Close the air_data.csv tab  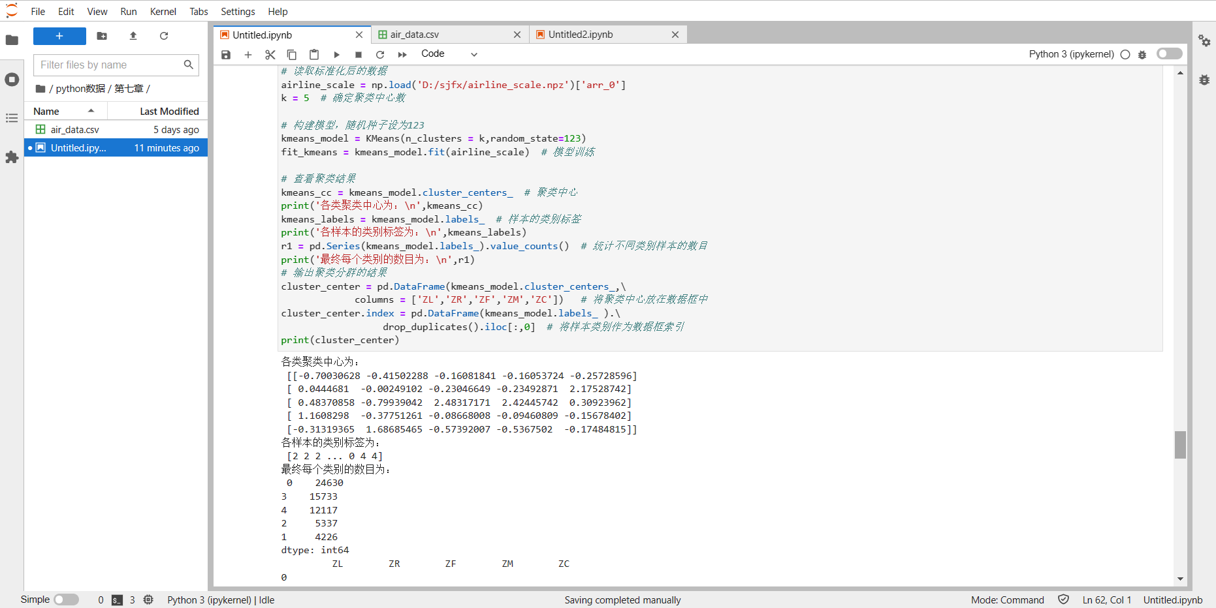517,35
